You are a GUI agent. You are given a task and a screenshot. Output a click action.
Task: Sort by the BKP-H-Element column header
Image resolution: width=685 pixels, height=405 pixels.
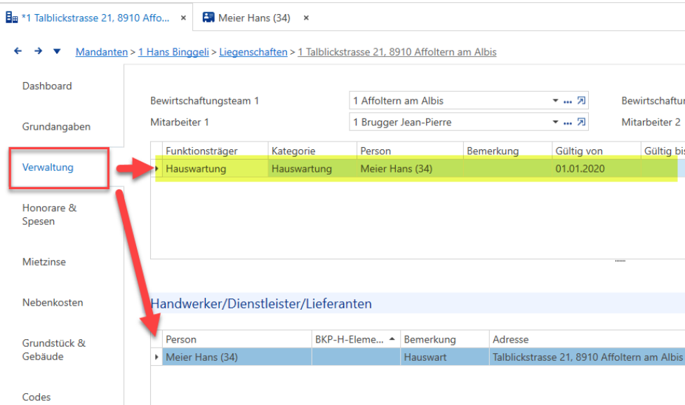coord(356,339)
